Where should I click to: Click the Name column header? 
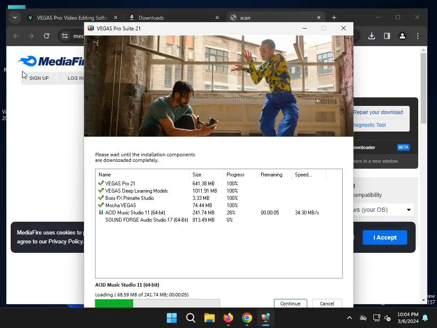click(x=143, y=175)
